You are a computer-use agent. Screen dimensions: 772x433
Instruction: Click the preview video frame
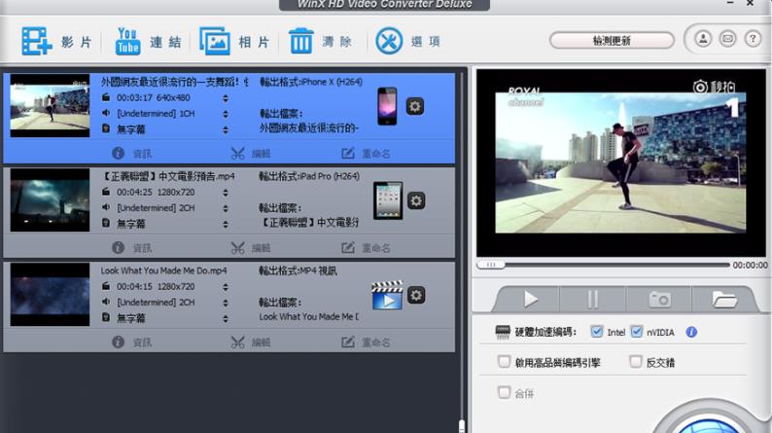point(620,162)
